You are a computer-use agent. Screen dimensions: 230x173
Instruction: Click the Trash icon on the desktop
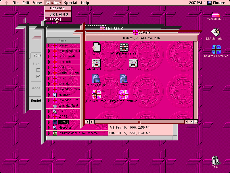pos(216,160)
